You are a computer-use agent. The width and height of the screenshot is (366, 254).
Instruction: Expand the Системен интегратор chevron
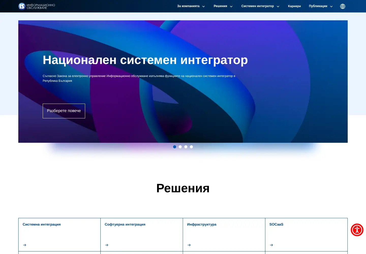[x=278, y=7]
